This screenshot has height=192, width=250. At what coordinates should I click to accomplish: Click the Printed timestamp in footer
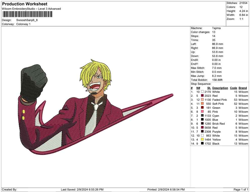pyautogui.click(x=166, y=190)
